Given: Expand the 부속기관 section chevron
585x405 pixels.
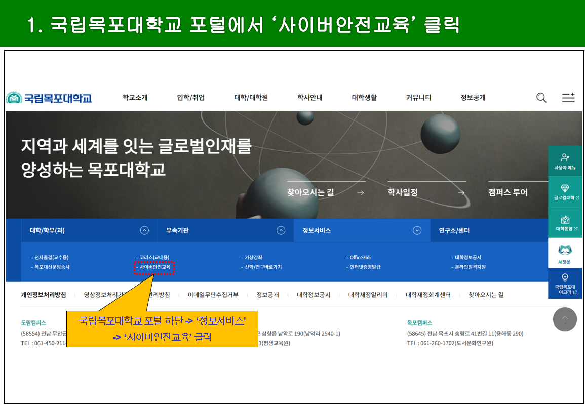Looking at the screenshot, I should click(x=281, y=230).
